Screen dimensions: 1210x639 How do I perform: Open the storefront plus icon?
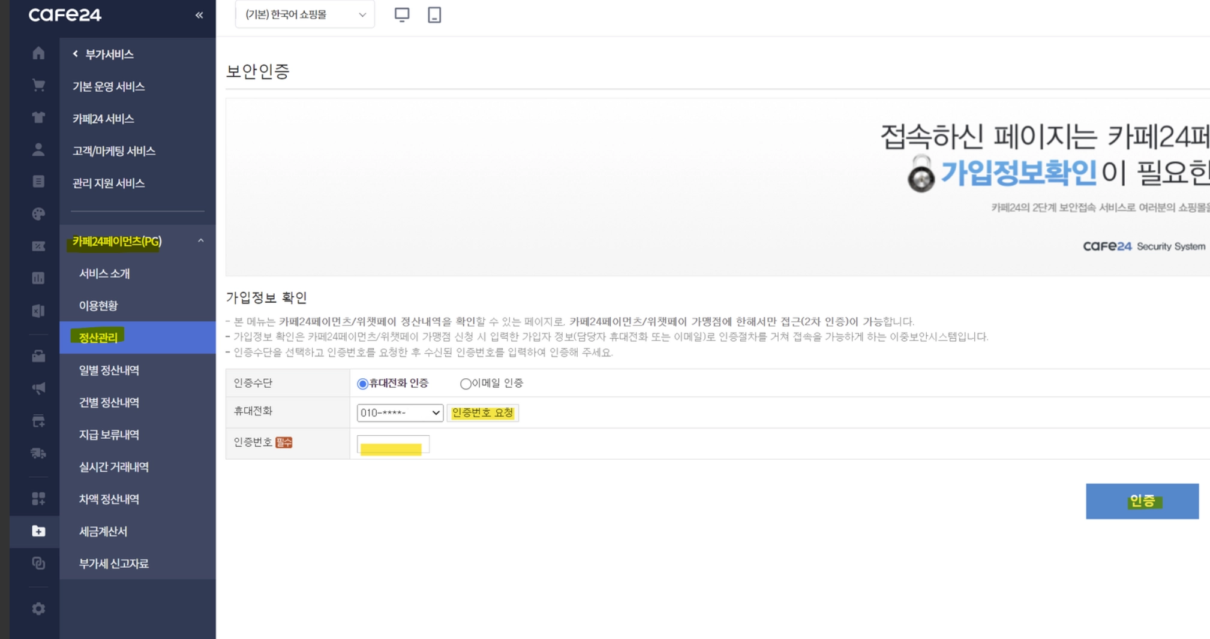click(38, 421)
